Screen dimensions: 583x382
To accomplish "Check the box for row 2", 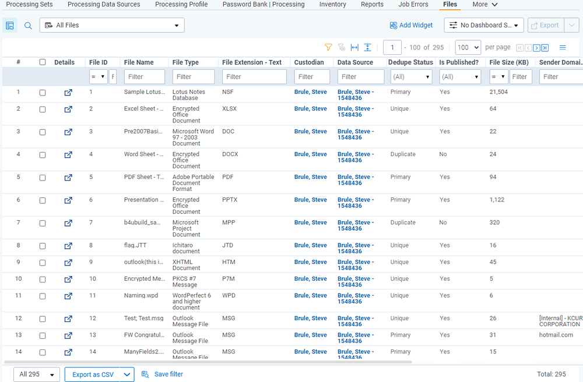I will point(43,109).
